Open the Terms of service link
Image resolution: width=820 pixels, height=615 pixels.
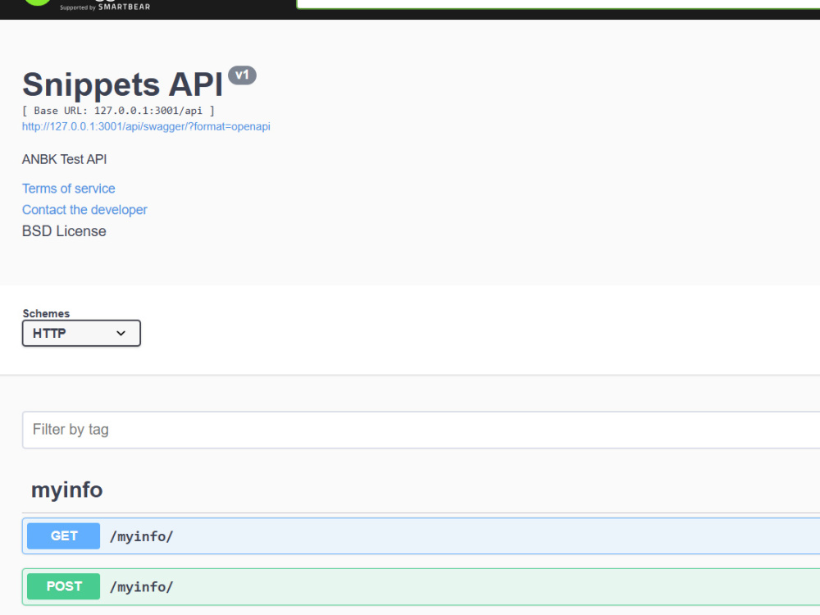tap(69, 189)
